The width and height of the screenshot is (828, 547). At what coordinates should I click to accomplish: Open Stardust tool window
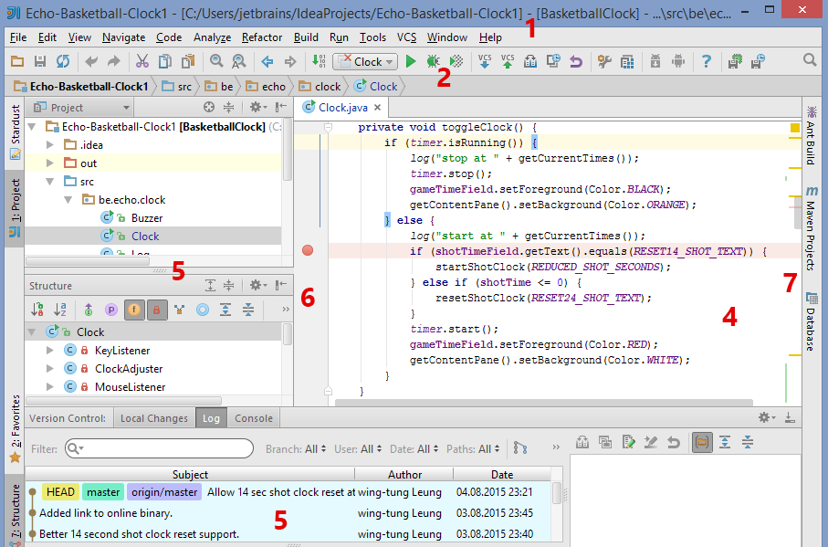click(15, 132)
